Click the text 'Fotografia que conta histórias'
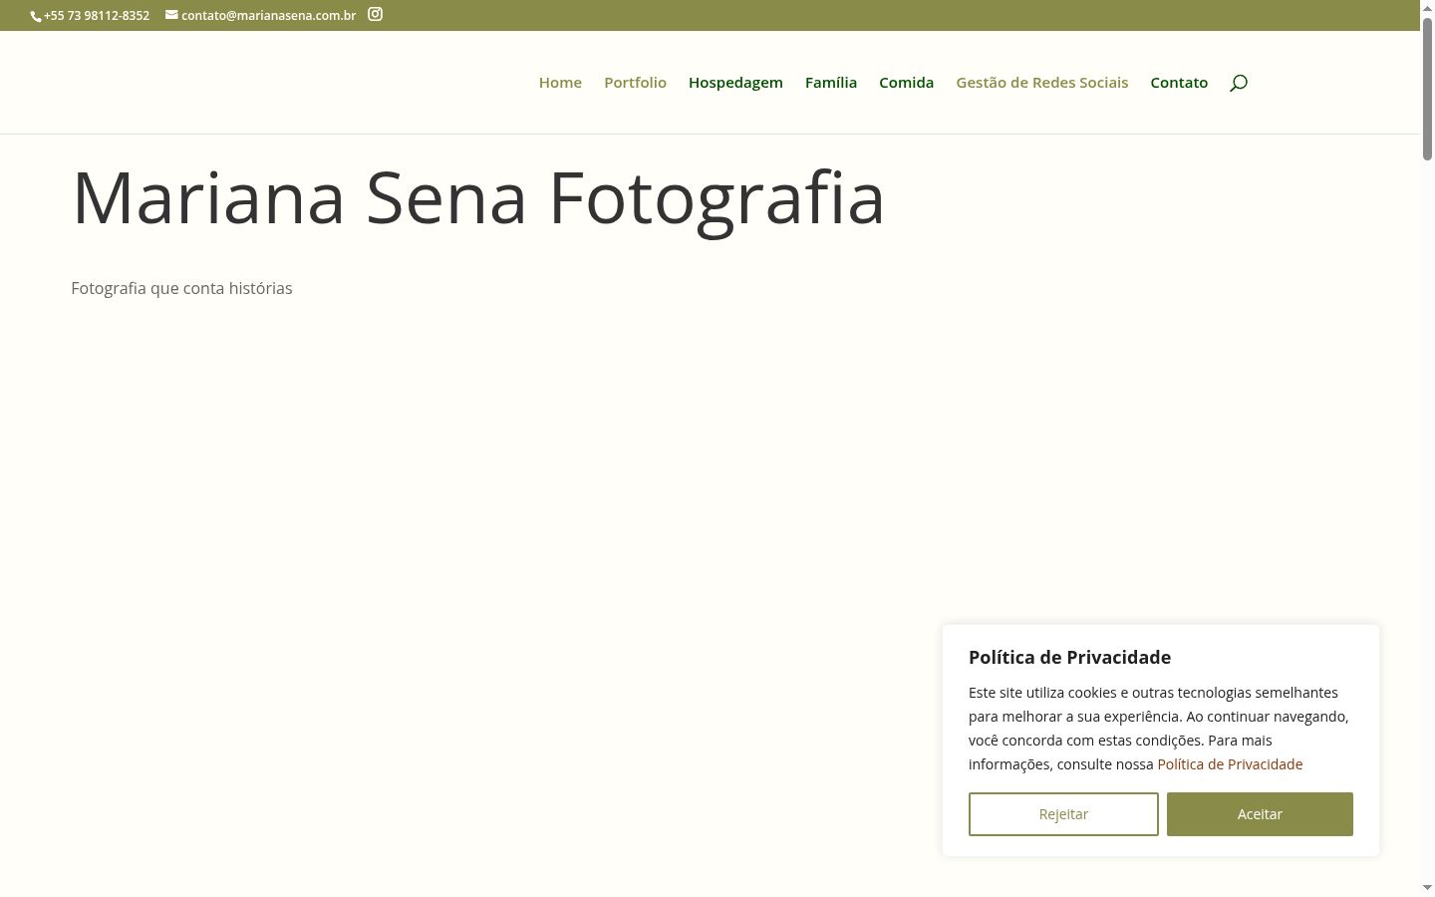Image resolution: width=1435 pixels, height=897 pixels. (x=181, y=288)
